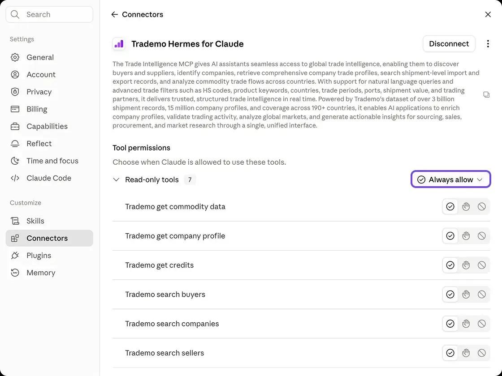Block the Trademo search buyers tool

click(481, 295)
